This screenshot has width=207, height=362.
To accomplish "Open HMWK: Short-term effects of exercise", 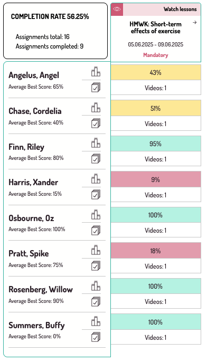I will [x=155, y=27].
